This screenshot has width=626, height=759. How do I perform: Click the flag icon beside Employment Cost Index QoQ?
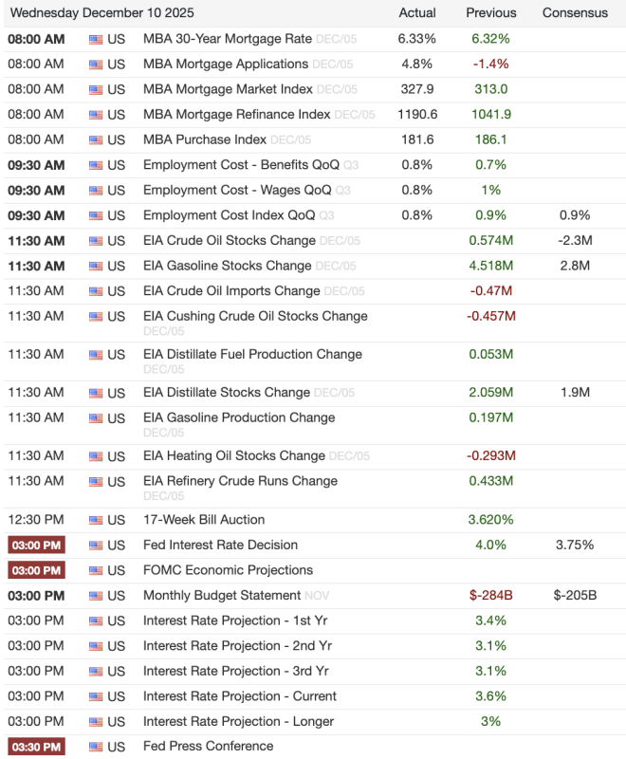click(x=96, y=215)
